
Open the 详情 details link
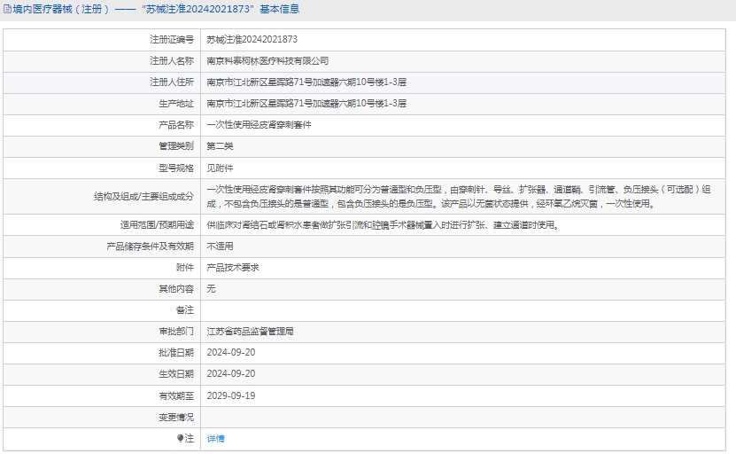coord(215,438)
